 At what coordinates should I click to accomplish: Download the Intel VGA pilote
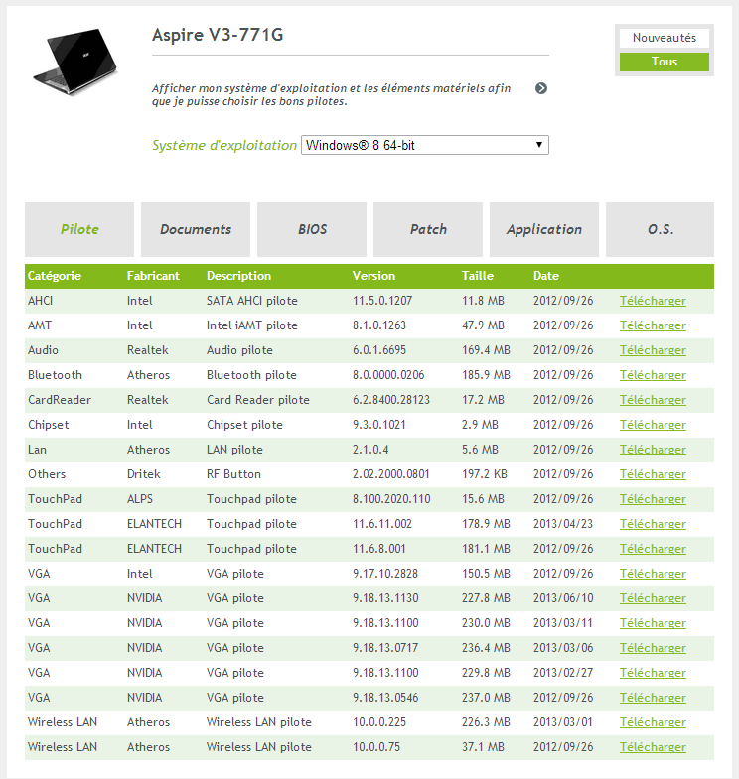tap(653, 575)
